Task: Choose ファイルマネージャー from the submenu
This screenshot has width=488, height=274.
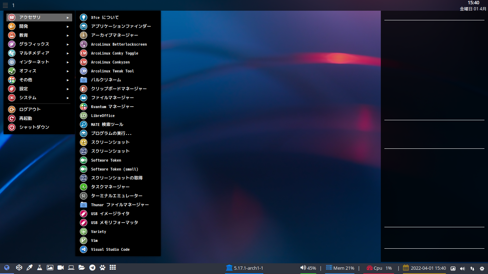Action: tap(118, 97)
